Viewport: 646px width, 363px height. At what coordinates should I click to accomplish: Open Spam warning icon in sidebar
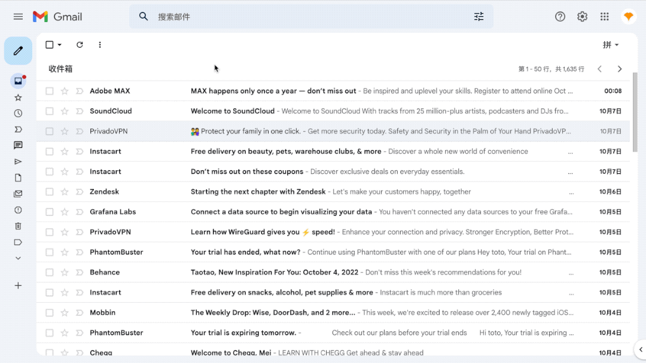tap(18, 210)
